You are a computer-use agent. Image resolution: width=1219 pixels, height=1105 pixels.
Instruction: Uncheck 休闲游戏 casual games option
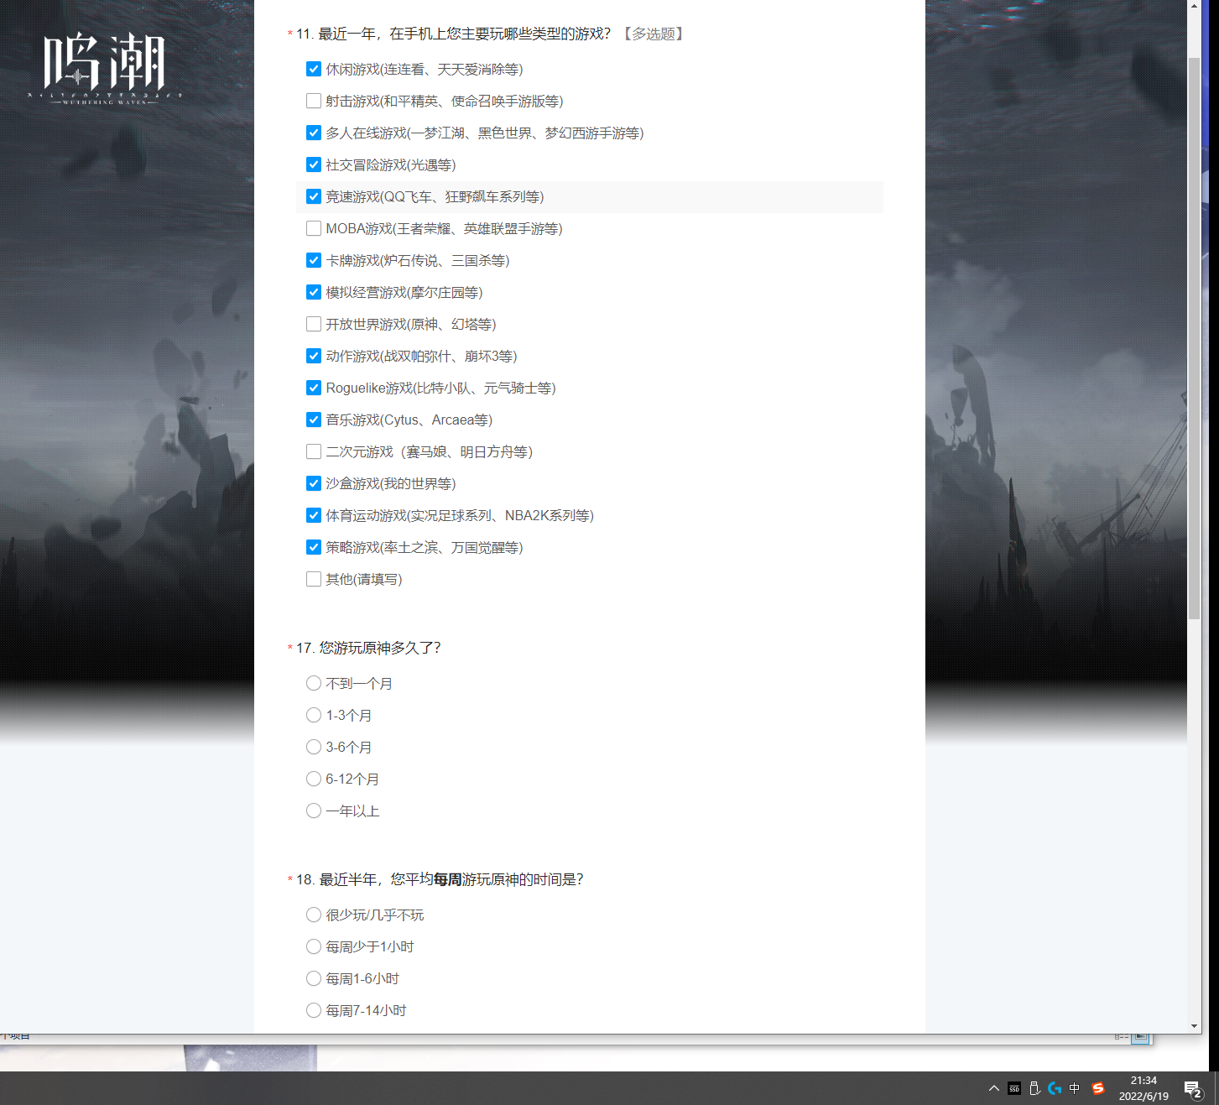pos(314,69)
